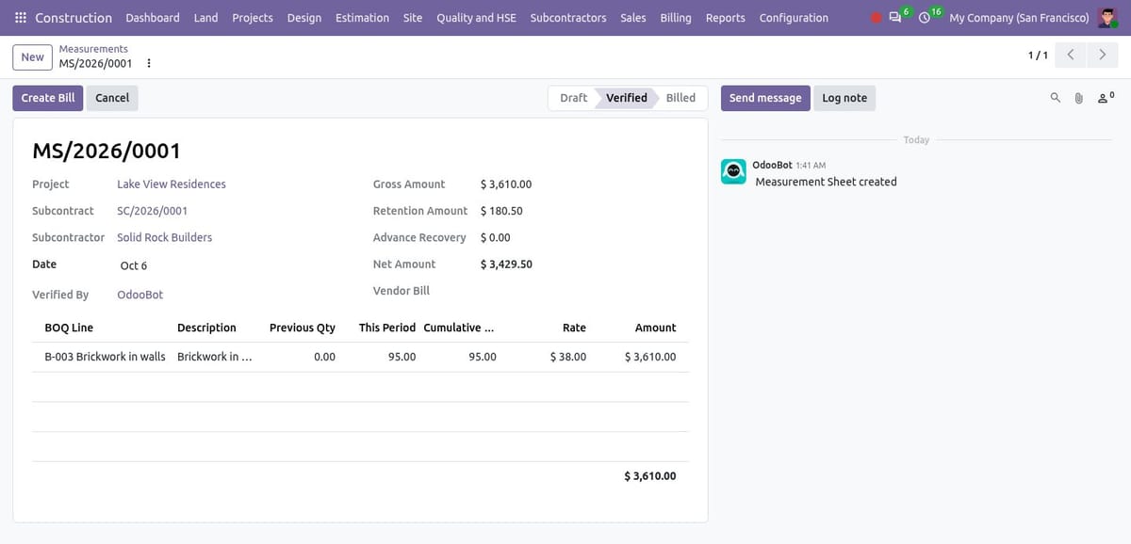Open the Quality and HSE menu
Viewport: 1131px width, 544px height.
coord(476,18)
